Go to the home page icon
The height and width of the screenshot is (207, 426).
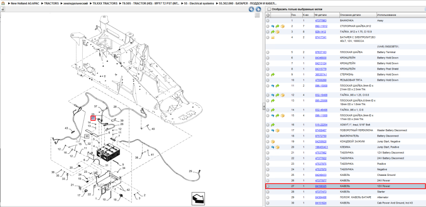coord(3,3)
